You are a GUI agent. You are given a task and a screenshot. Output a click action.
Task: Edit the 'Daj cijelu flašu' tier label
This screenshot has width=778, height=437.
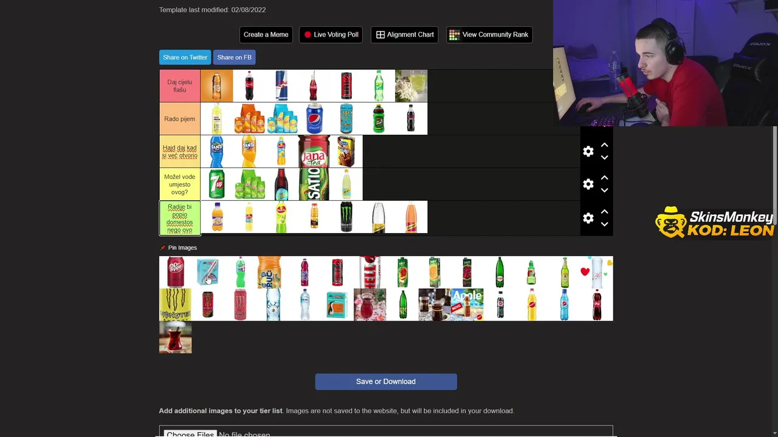(179, 86)
